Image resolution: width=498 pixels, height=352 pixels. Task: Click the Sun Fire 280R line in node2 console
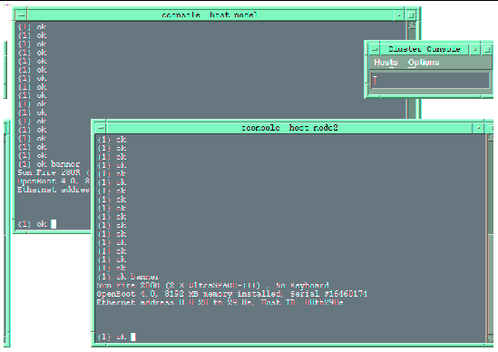coord(213,285)
